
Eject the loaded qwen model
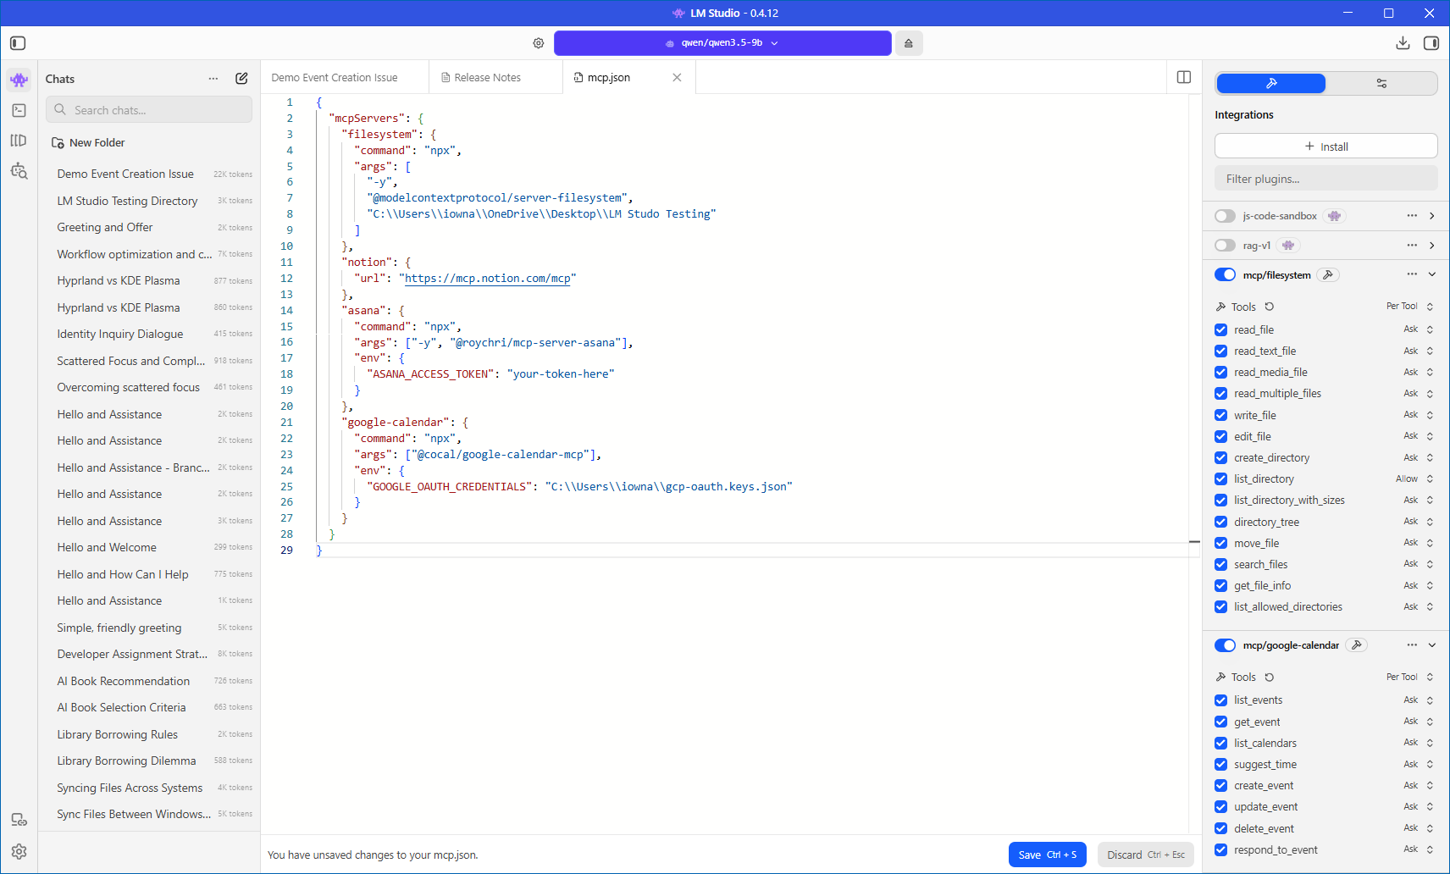click(909, 43)
